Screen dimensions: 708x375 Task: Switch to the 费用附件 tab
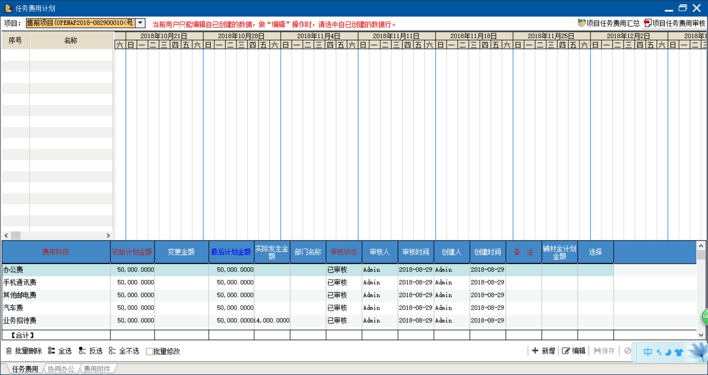[97, 369]
